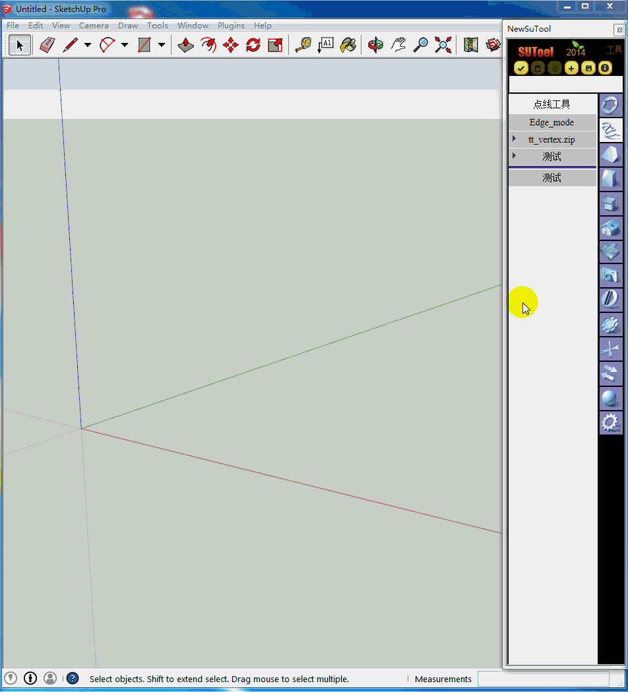Image resolution: width=628 pixels, height=692 pixels.
Task: Click the SUTool checkmark confirm button
Action: 521,68
